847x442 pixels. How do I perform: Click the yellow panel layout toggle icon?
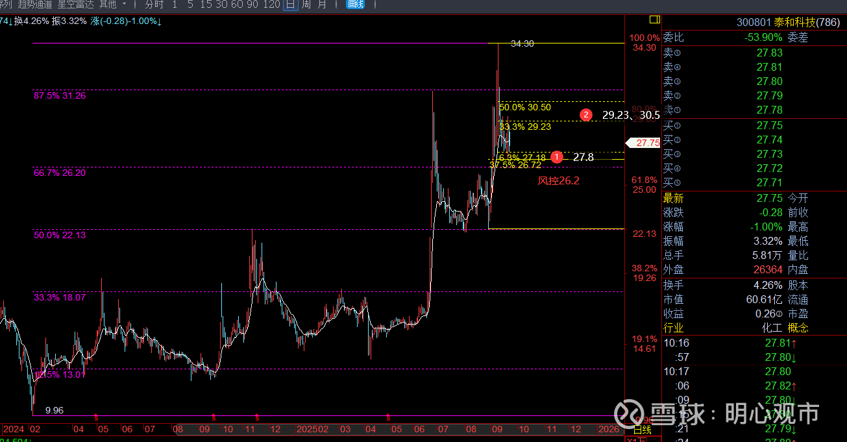pyautogui.click(x=654, y=19)
